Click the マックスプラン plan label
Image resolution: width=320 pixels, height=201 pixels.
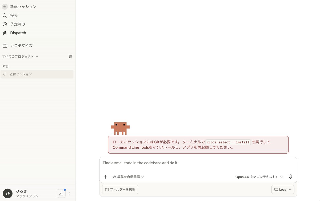coord(27,196)
